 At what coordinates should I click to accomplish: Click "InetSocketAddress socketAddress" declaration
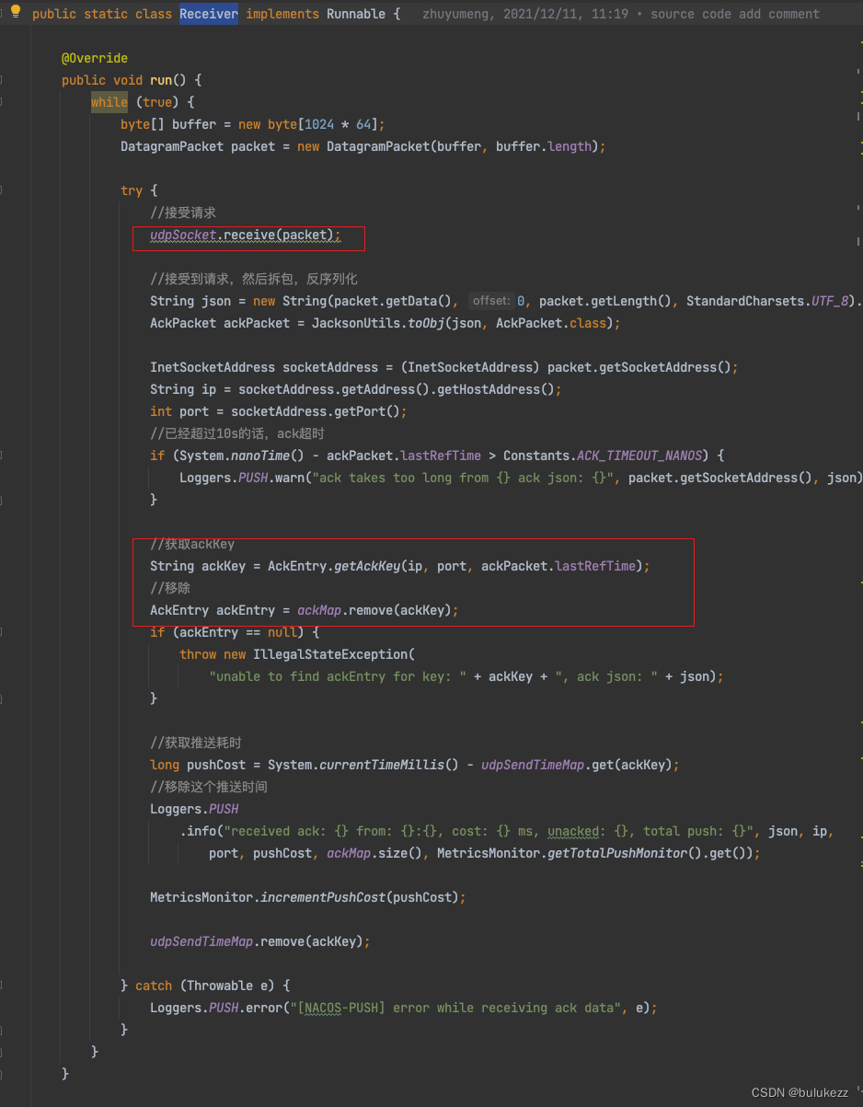coord(264,367)
